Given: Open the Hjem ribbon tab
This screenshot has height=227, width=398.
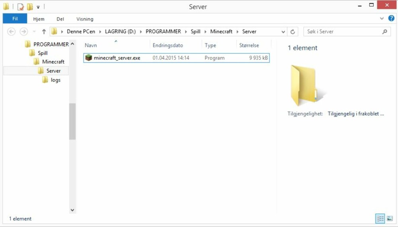Looking at the screenshot, I should 39,19.
